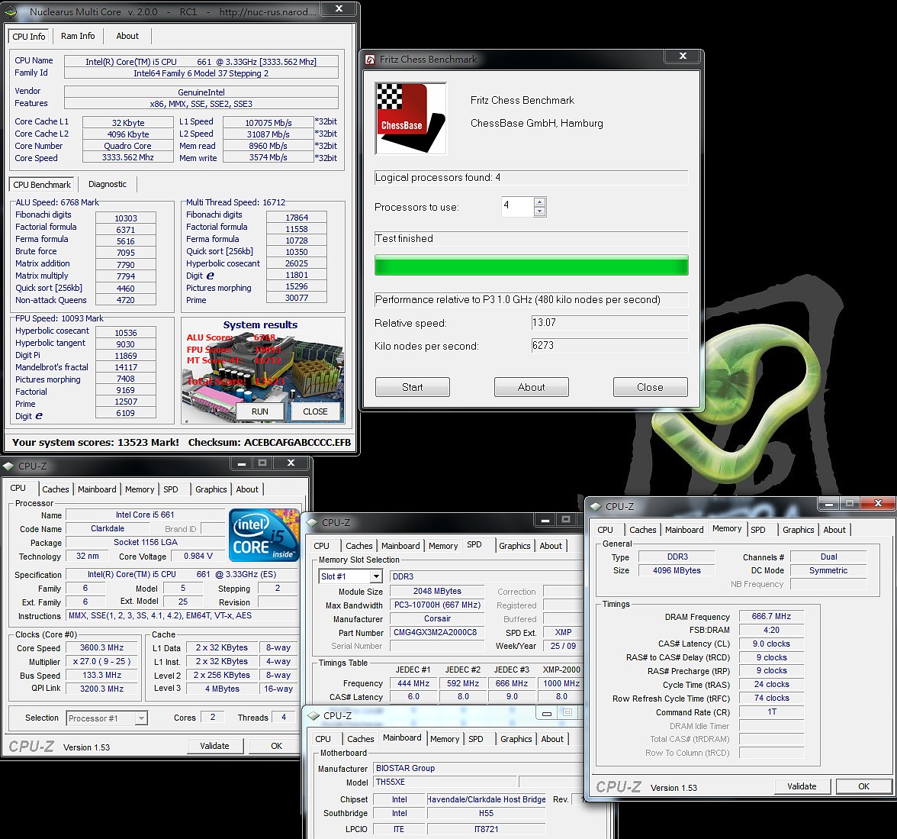
Task: Click title icon of CPU-Z Timings window
Action: coord(596,507)
